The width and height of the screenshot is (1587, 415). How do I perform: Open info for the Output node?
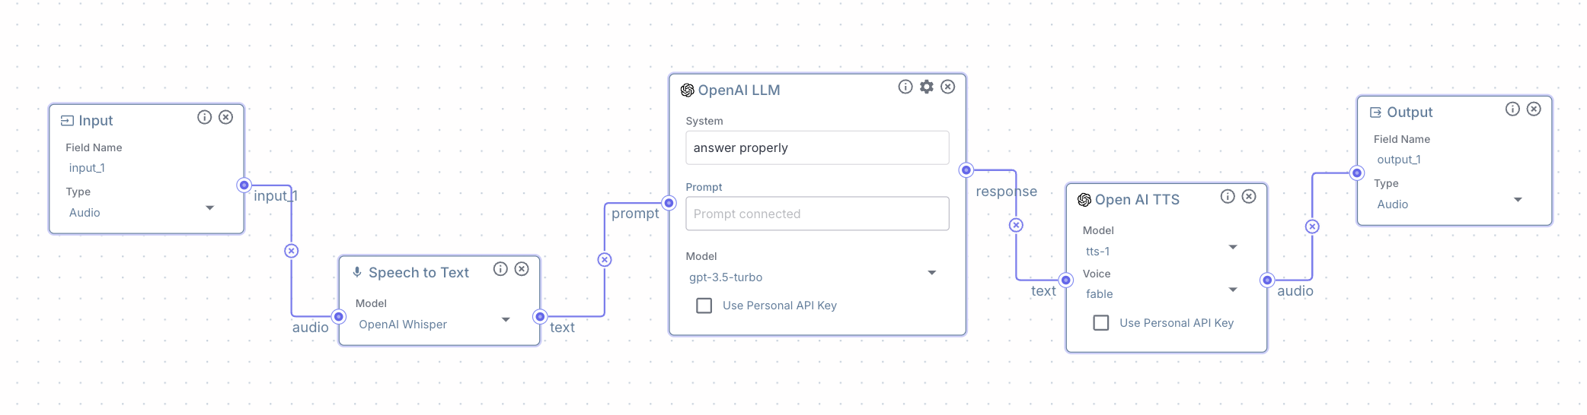pos(1512,109)
